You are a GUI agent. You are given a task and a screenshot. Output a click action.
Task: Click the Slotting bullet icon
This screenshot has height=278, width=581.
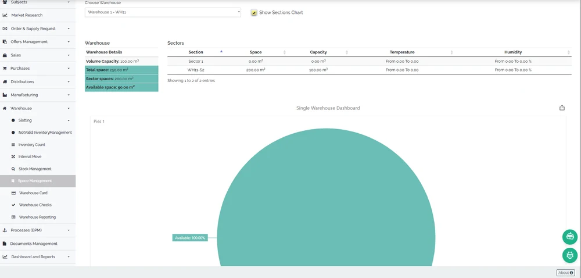tap(13, 120)
